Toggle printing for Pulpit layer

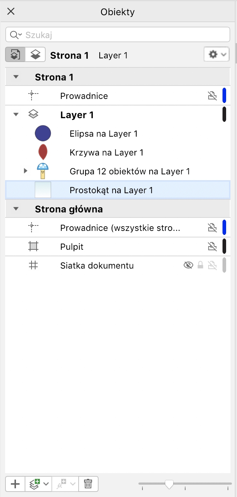click(x=212, y=247)
